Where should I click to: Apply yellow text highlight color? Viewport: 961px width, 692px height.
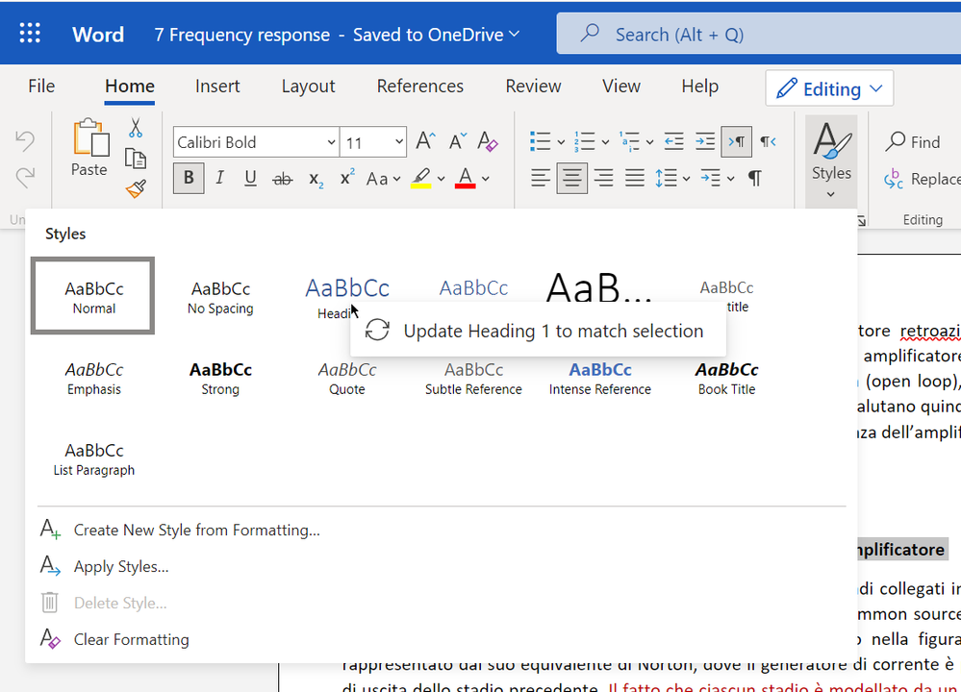(x=420, y=178)
